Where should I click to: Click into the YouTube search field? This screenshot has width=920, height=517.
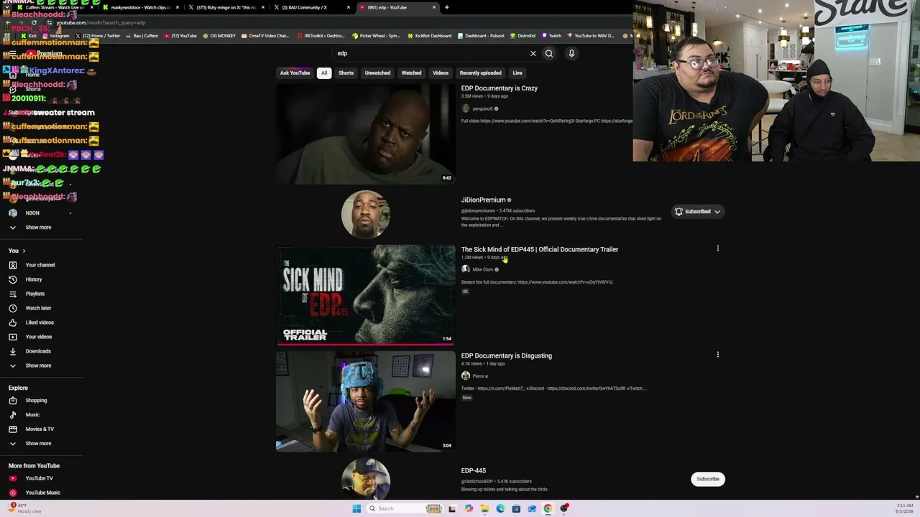point(431,53)
